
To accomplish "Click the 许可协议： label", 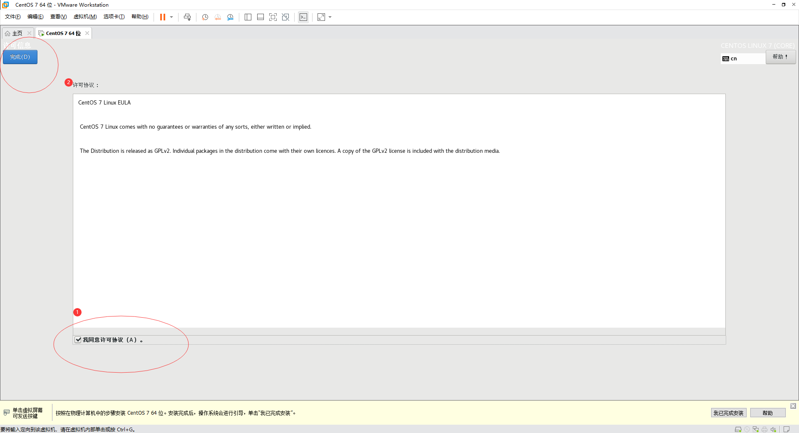I will pos(86,85).
